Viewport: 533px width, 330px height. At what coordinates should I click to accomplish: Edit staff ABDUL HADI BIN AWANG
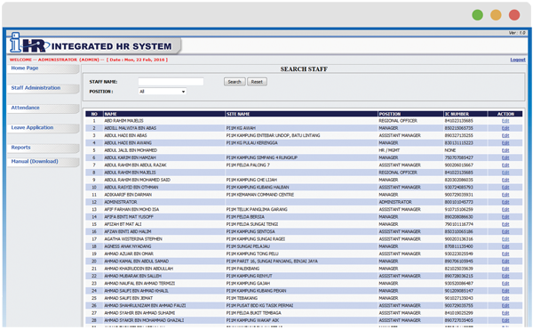(x=505, y=143)
